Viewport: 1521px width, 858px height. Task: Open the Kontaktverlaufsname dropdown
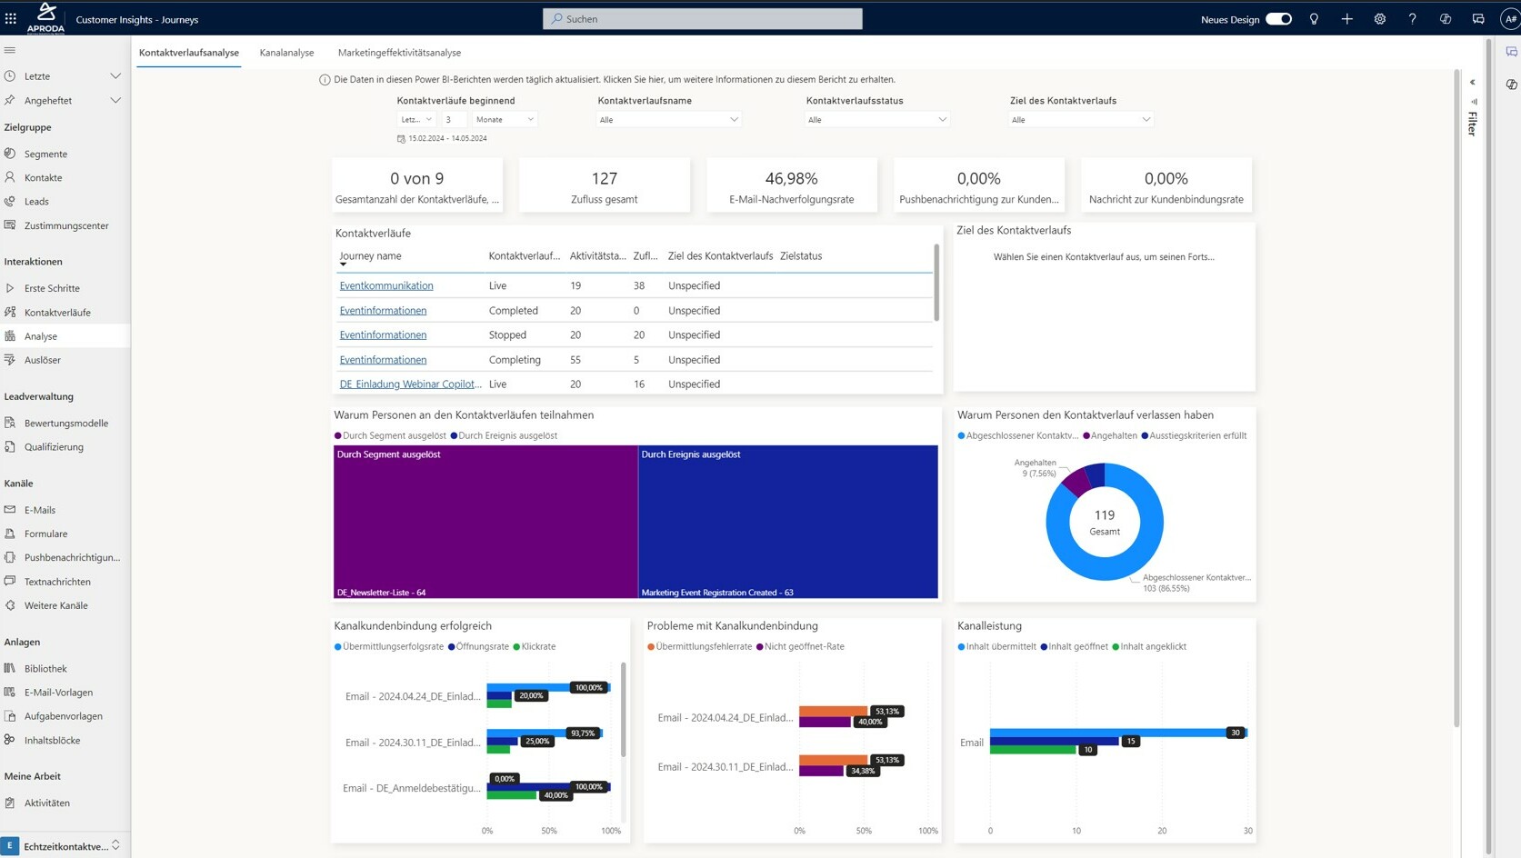tap(668, 120)
